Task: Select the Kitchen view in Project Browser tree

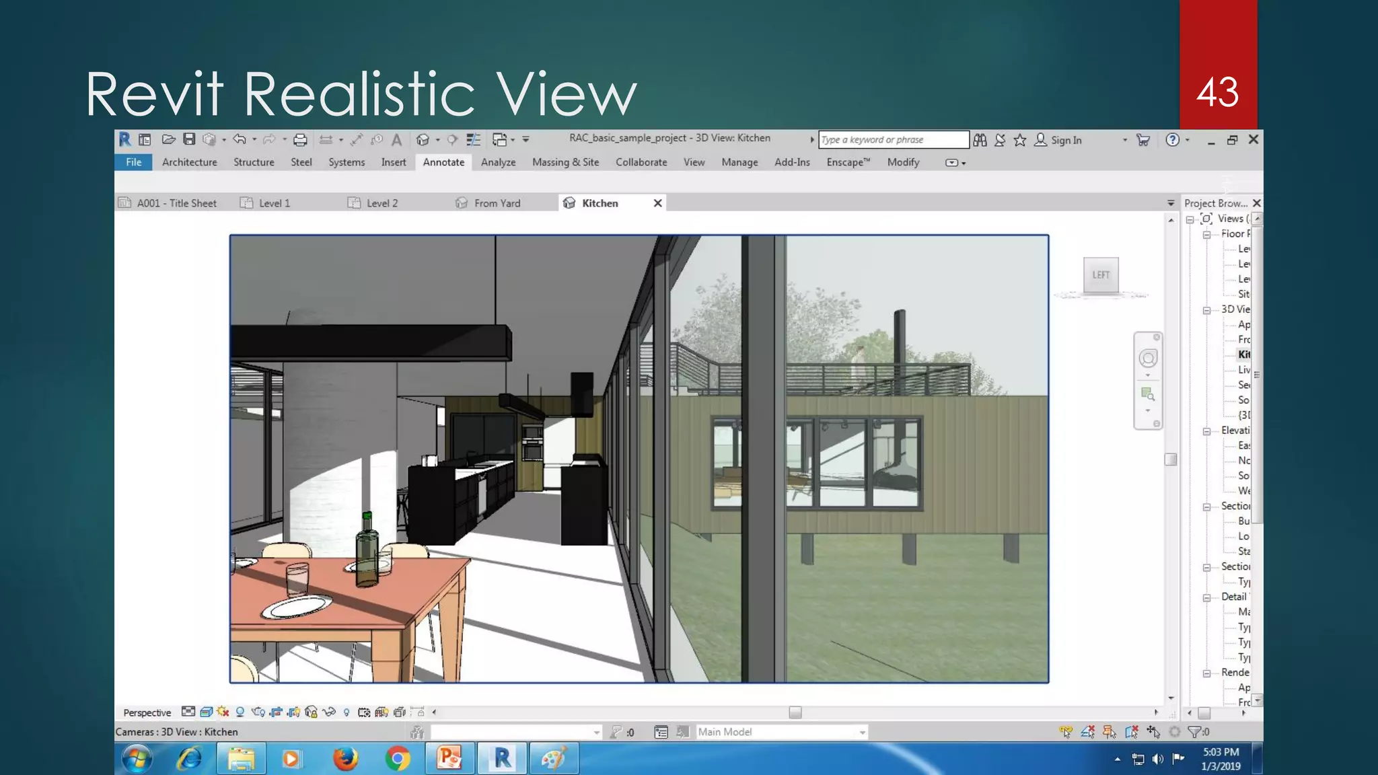Action: pos(1244,355)
